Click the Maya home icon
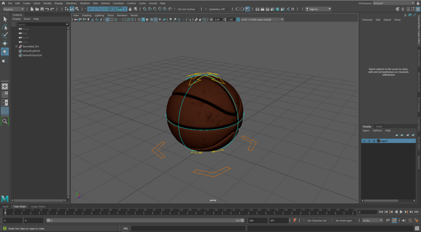The width and height of the screenshot is (421, 232). (3, 3)
